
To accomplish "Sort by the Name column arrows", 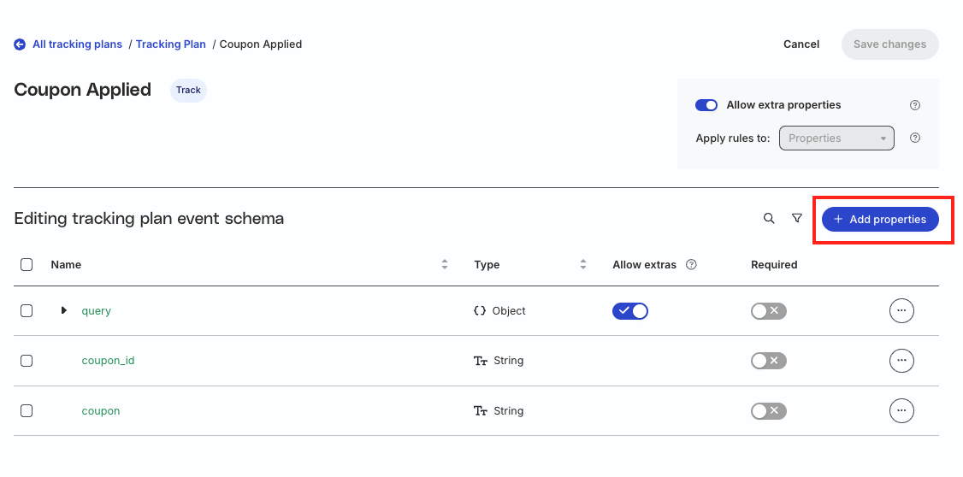I will pos(445,265).
